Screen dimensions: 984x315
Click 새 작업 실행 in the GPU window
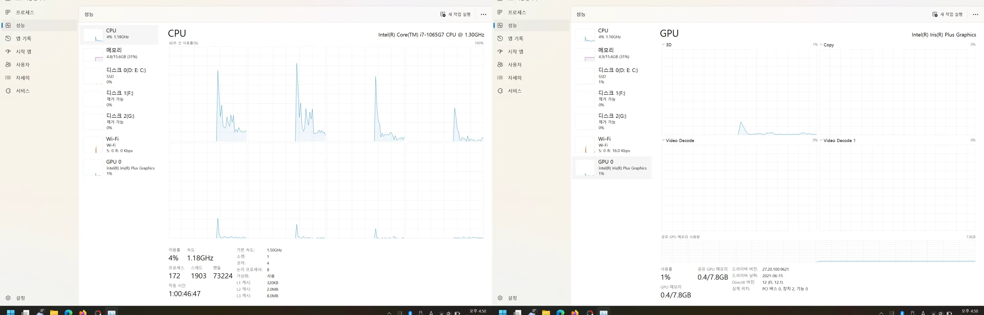[947, 14]
